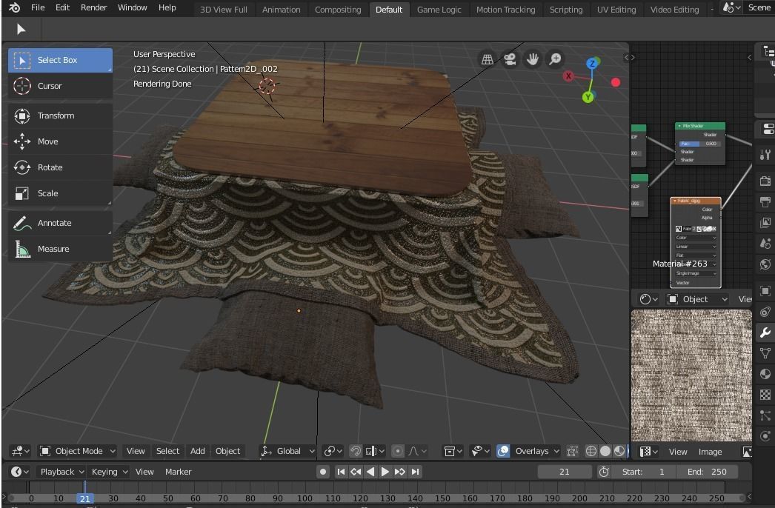Activate the Scale tool
Viewport: 775px width, 508px height.
[x=60, y=193]
